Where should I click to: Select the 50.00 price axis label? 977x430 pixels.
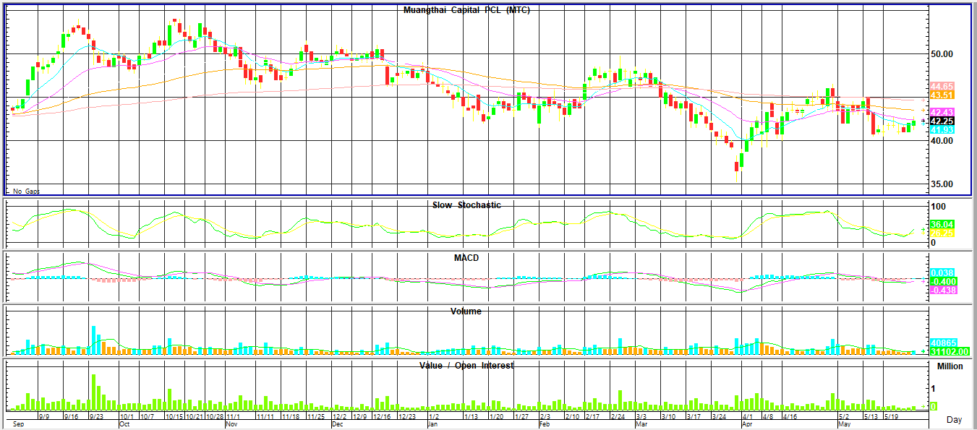tap(944, 54)
